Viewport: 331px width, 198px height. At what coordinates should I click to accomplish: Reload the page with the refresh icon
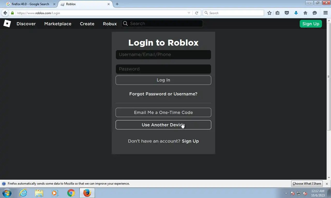pos(197,13)
